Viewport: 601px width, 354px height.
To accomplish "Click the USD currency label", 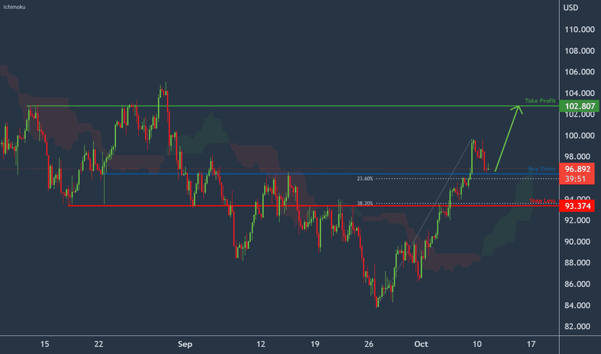I will (x=571, y=8).
